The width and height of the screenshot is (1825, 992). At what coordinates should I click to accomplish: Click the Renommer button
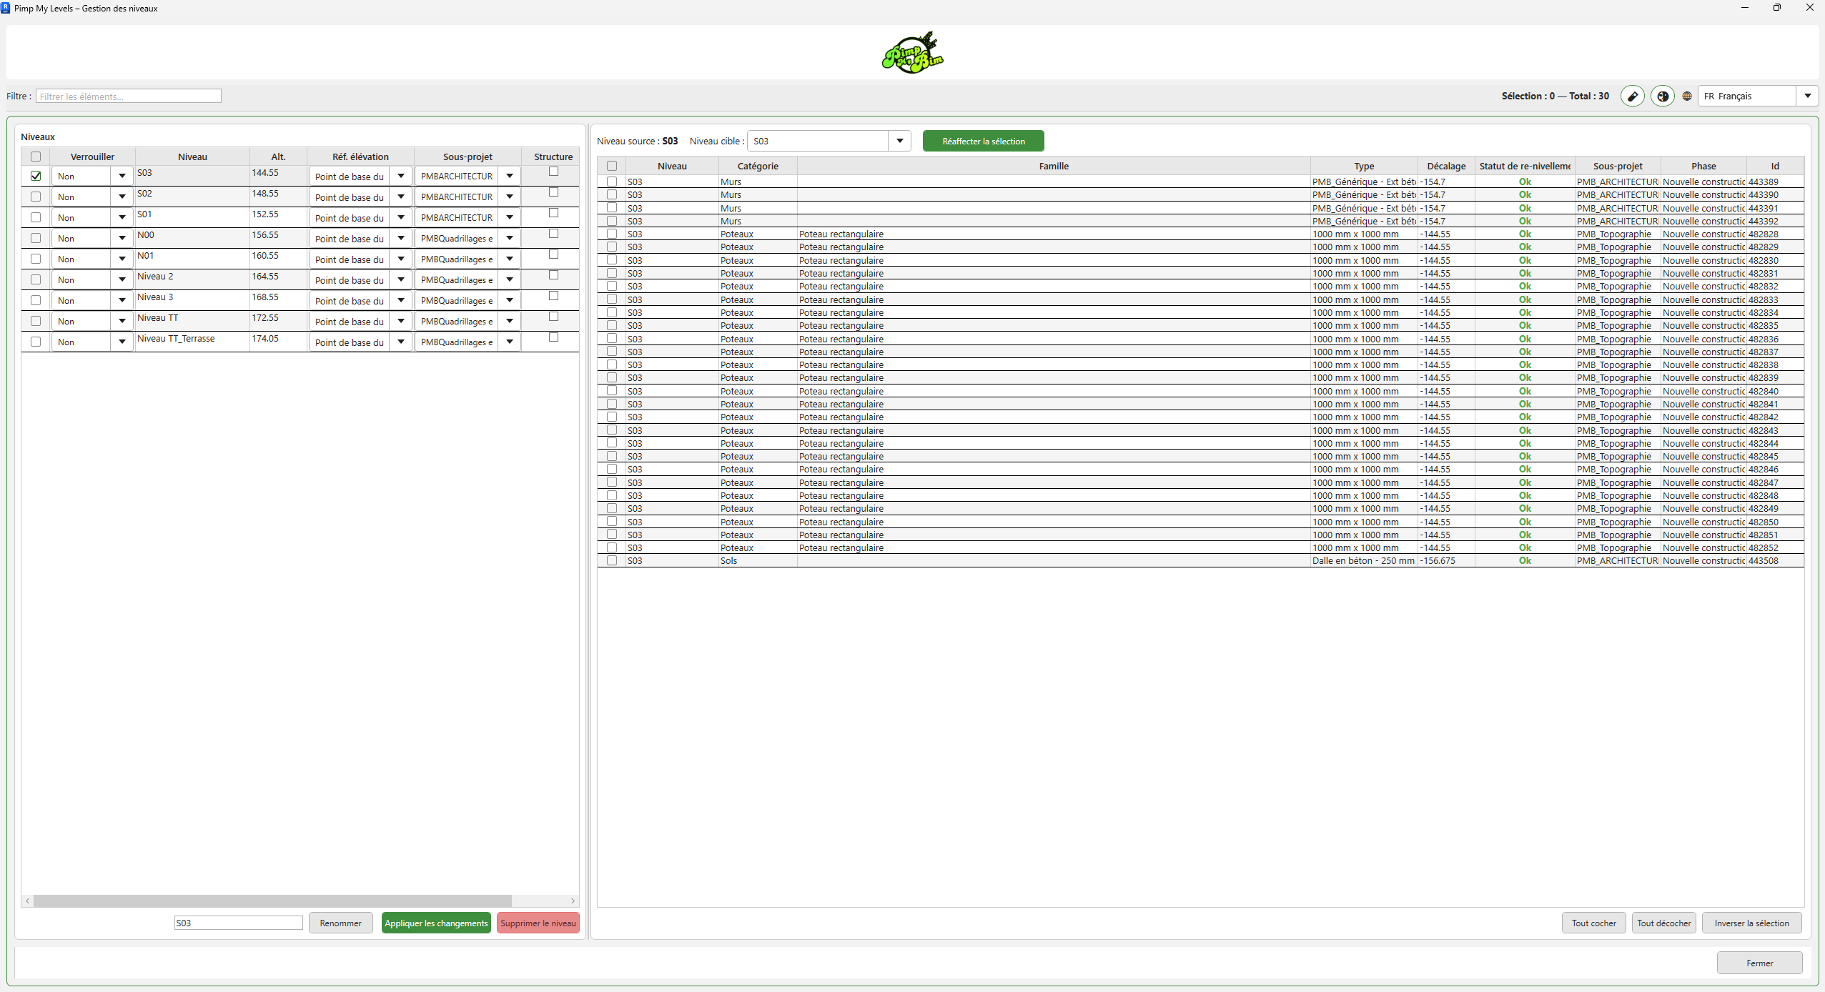[x=341, y=923]
